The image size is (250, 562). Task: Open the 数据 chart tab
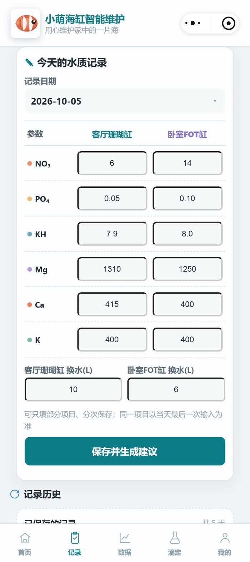125,544
